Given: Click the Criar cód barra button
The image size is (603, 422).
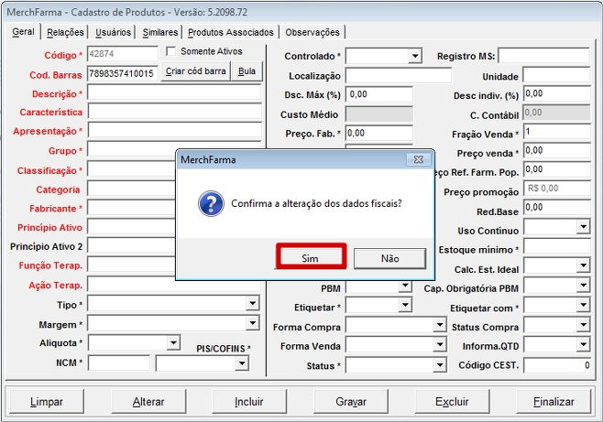Looking at the screenshot, I should point(195,71).
